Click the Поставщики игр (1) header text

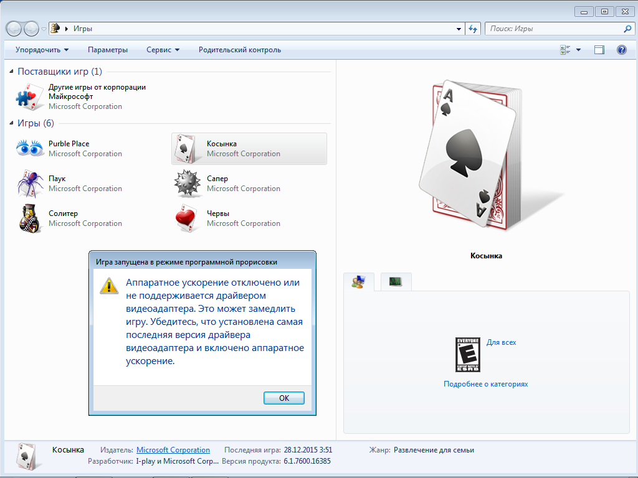click(x=60, y=72)
